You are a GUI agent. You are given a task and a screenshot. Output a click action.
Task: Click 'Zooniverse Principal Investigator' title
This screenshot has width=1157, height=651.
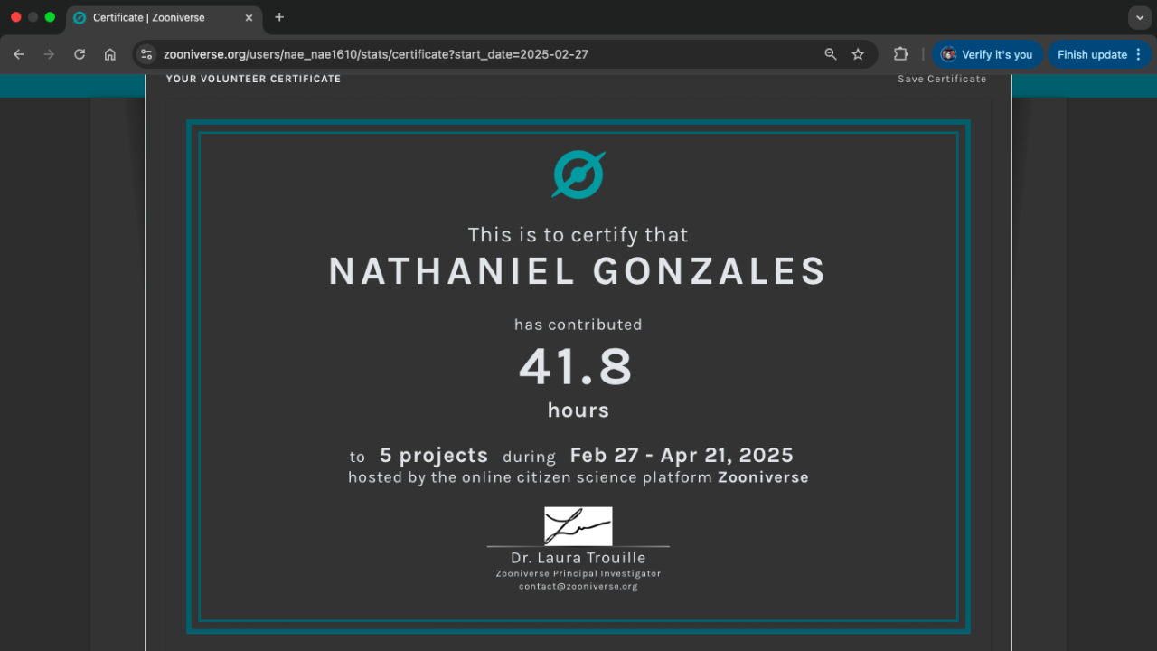coord(578,573)
